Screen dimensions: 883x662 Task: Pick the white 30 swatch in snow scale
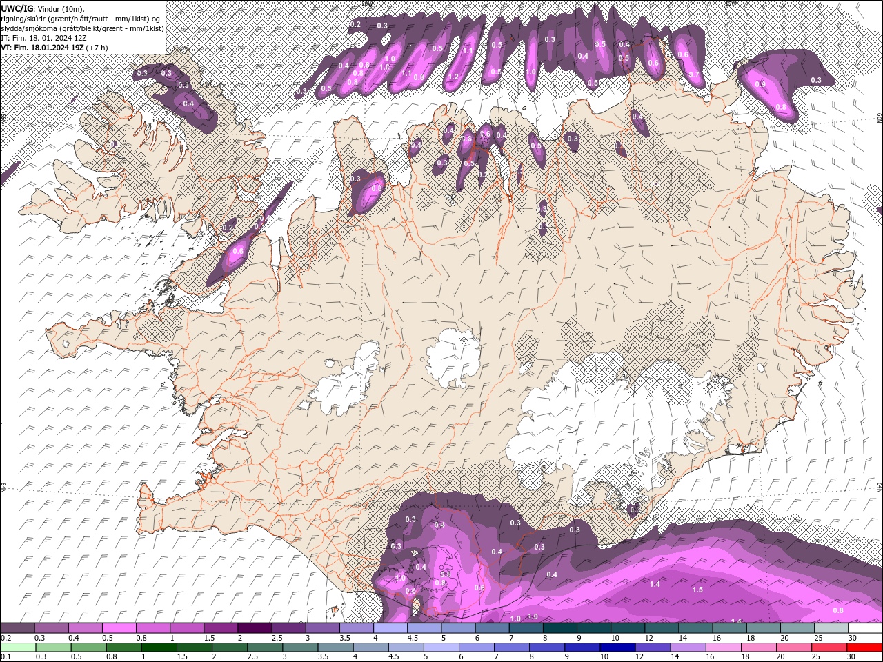click(865, 628)
